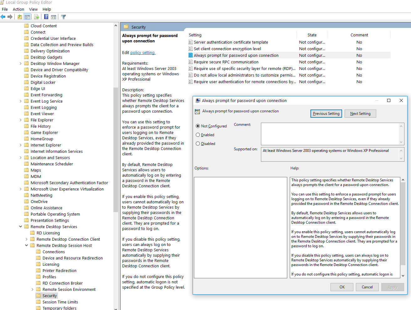This screenshot has height=310, width=411.
Task: Click the Up One Level folder icon
Action: [x=20, y=17]
